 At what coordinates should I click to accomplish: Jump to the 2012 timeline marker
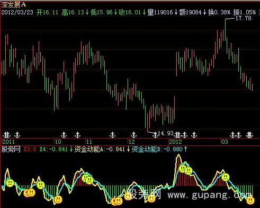tap(176, 142)
